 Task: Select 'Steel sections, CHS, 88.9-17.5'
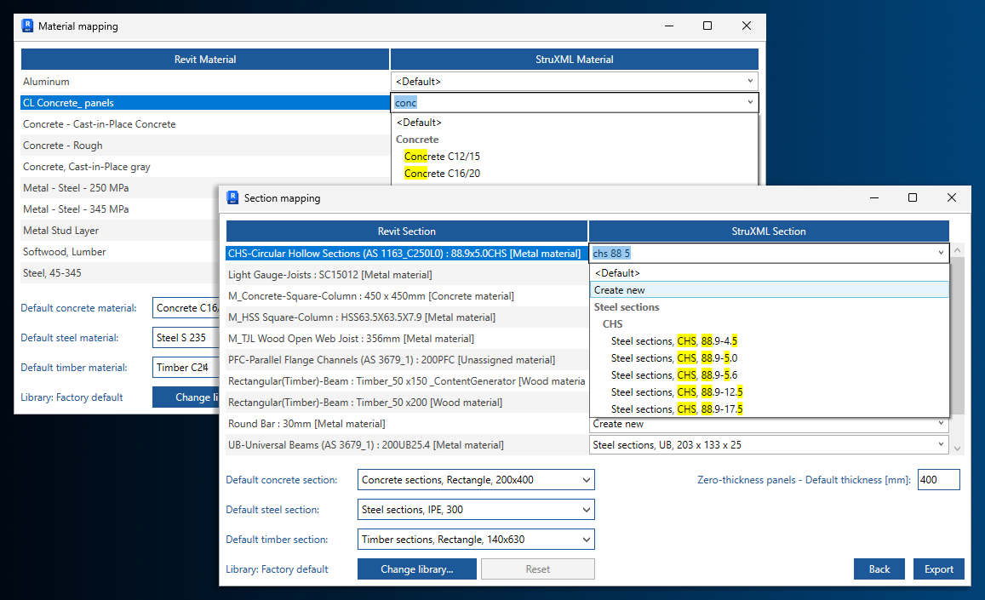click(677, 409)
